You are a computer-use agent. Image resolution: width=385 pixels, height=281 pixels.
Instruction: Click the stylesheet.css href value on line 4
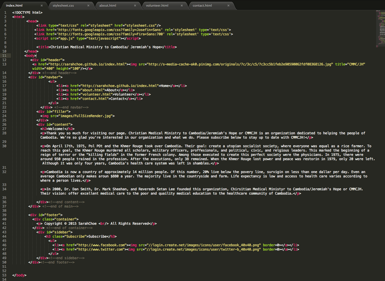tap(137, 26)
